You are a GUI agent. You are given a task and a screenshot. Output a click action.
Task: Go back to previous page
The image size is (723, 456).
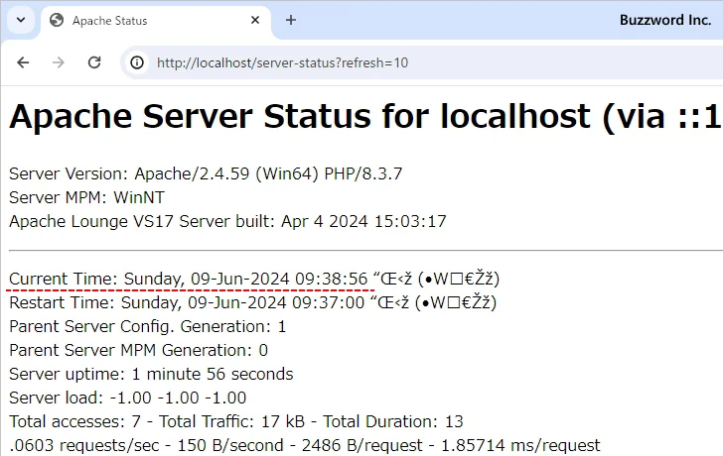click(23, 62)
